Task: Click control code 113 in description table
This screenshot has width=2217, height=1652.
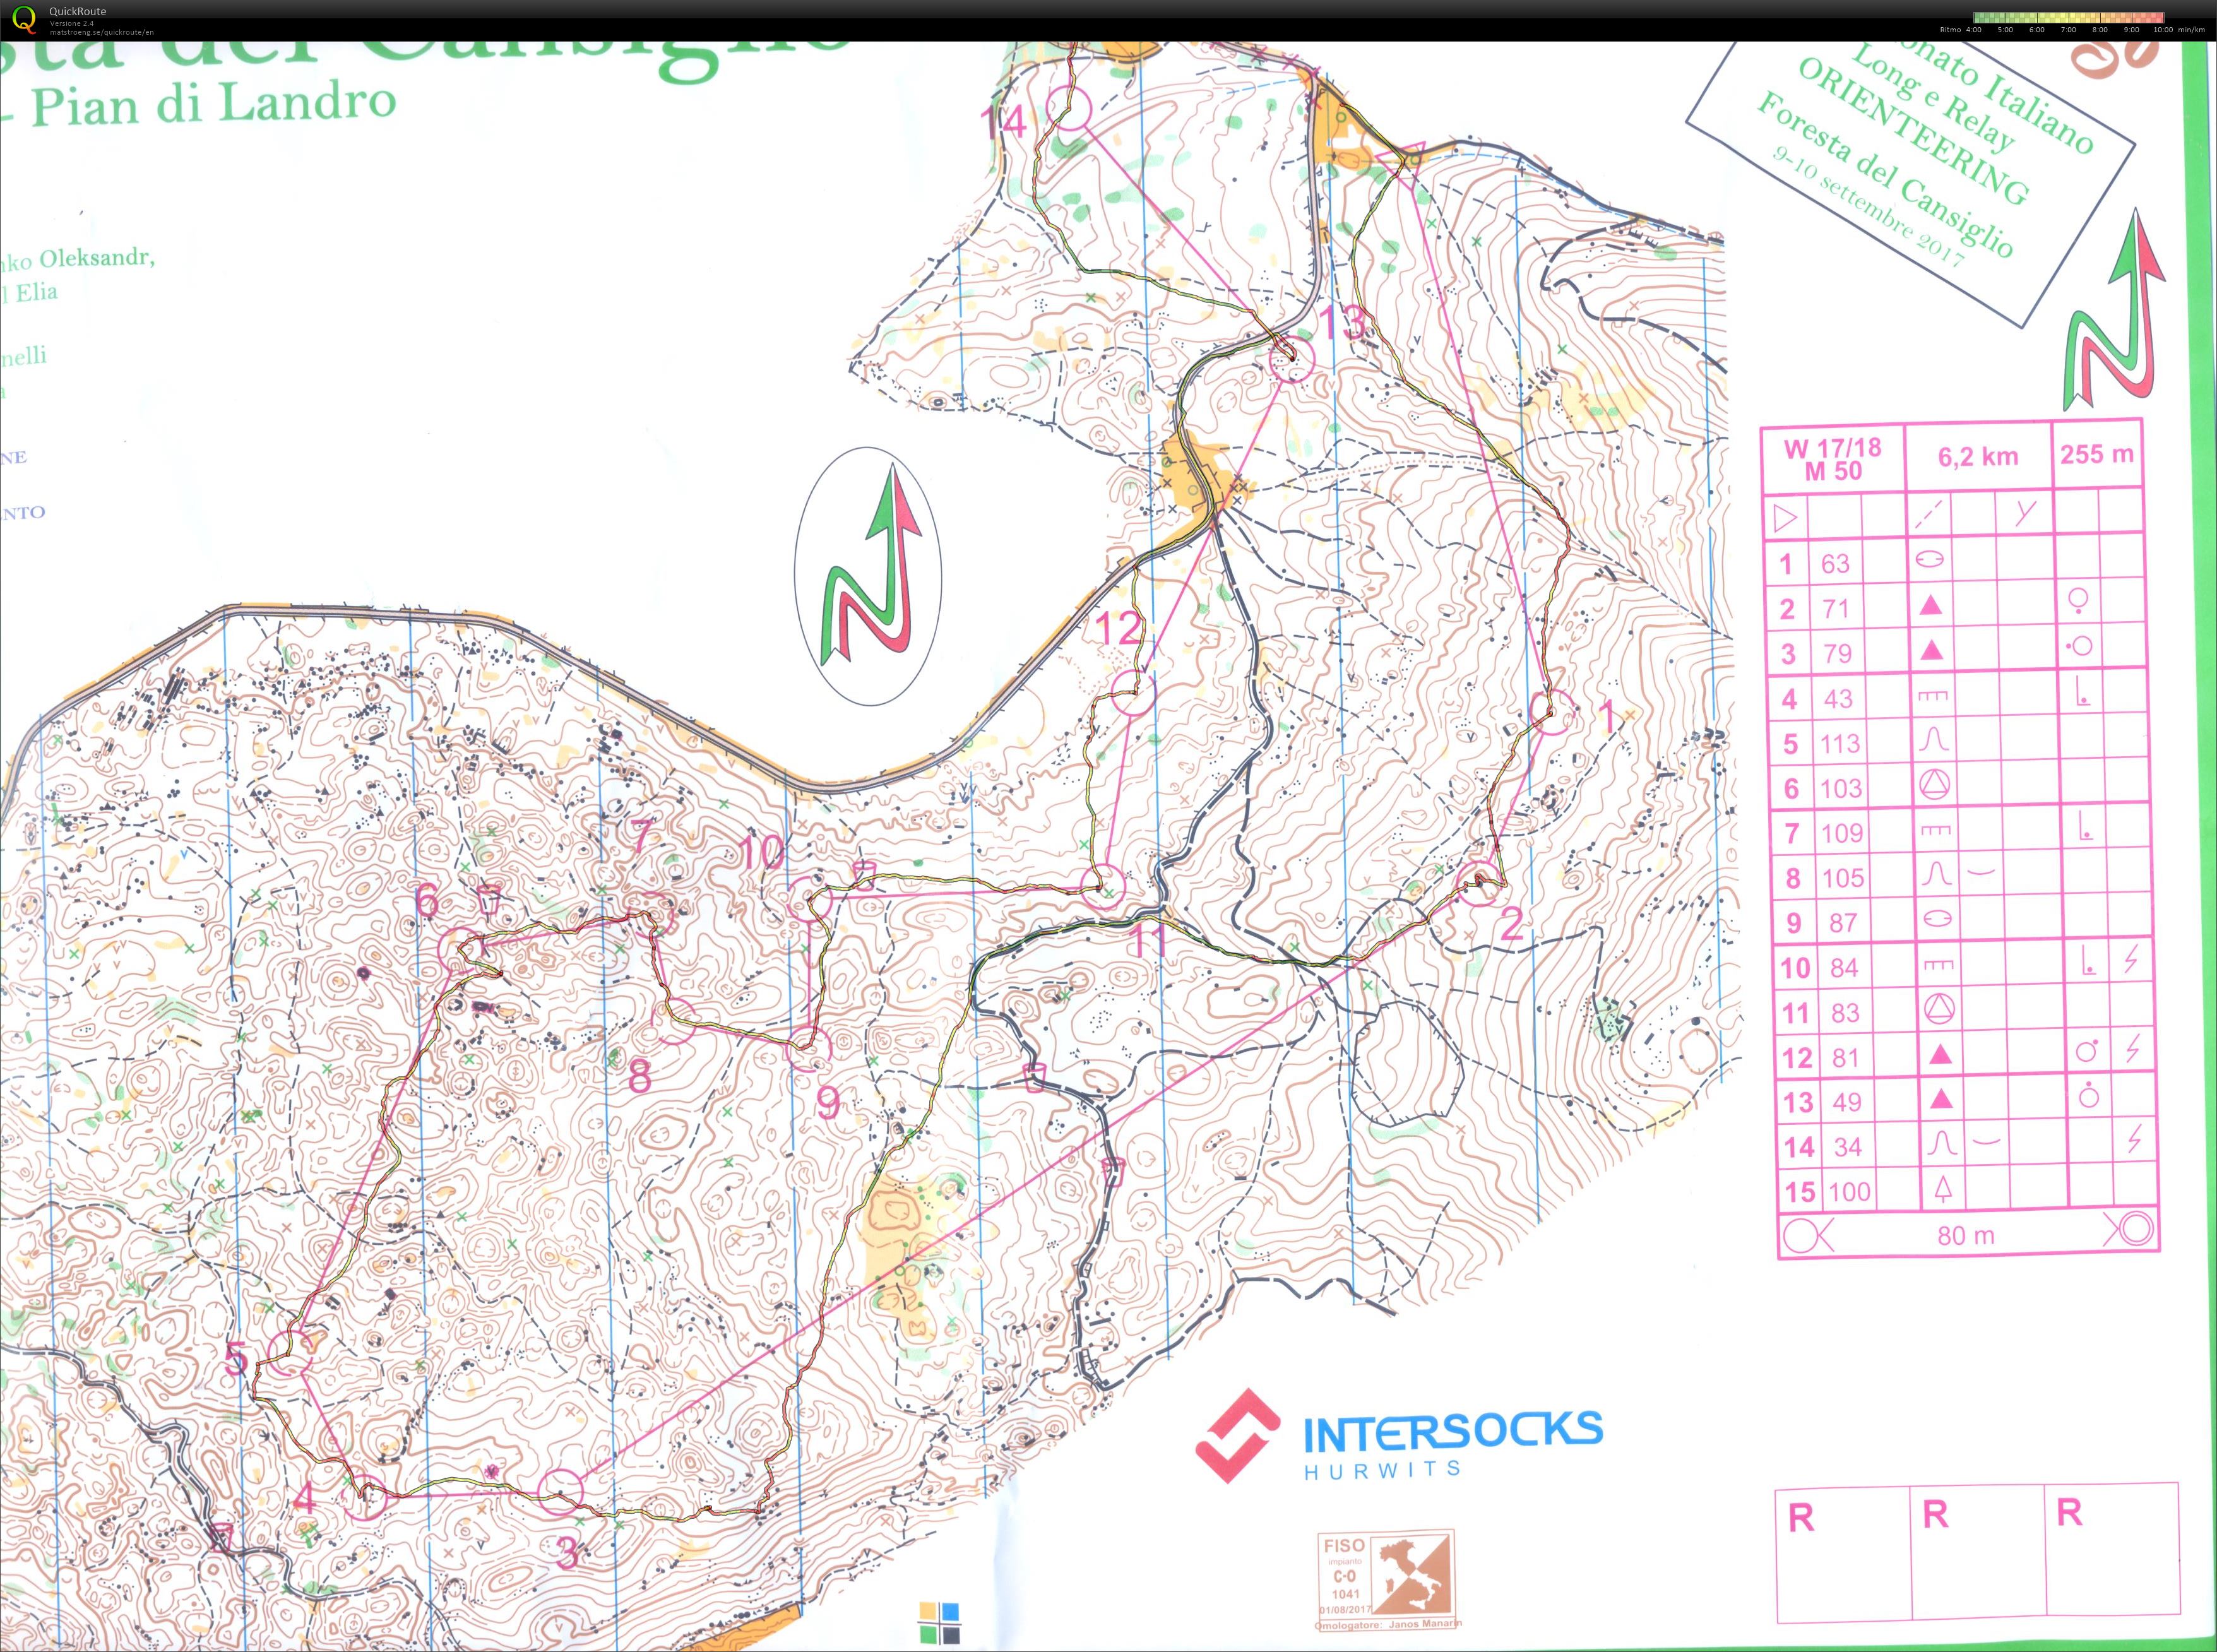Action: pyautogui.click(x=1840, y=744)
